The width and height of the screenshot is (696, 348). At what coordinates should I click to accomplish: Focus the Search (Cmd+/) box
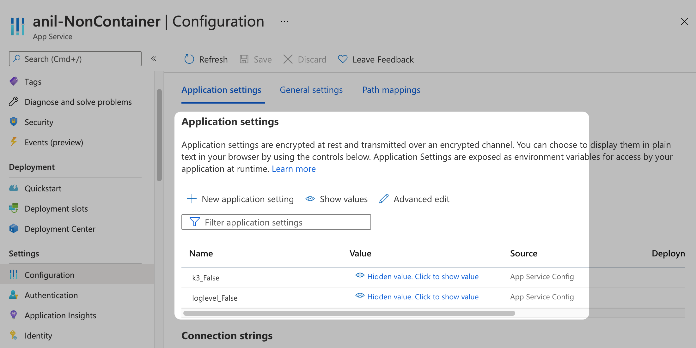coord(75,59)
